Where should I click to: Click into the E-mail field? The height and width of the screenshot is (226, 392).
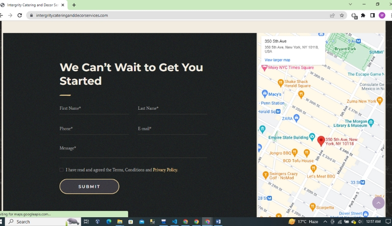(x=172, y=129)
